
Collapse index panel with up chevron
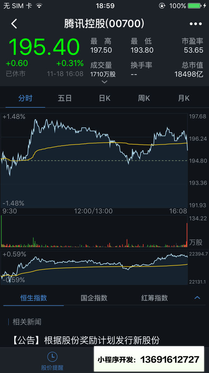(197, 298)
